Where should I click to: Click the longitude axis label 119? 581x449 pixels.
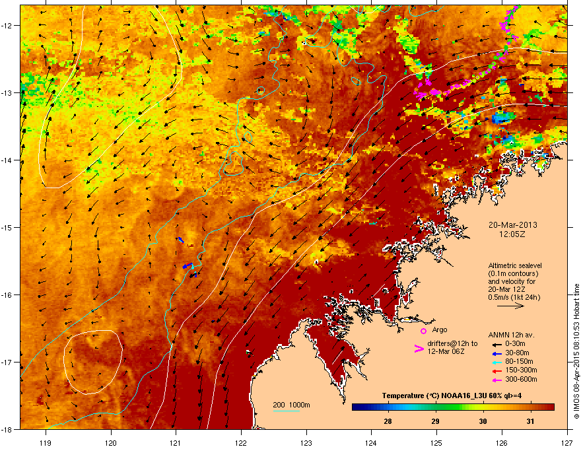(46, 442)
